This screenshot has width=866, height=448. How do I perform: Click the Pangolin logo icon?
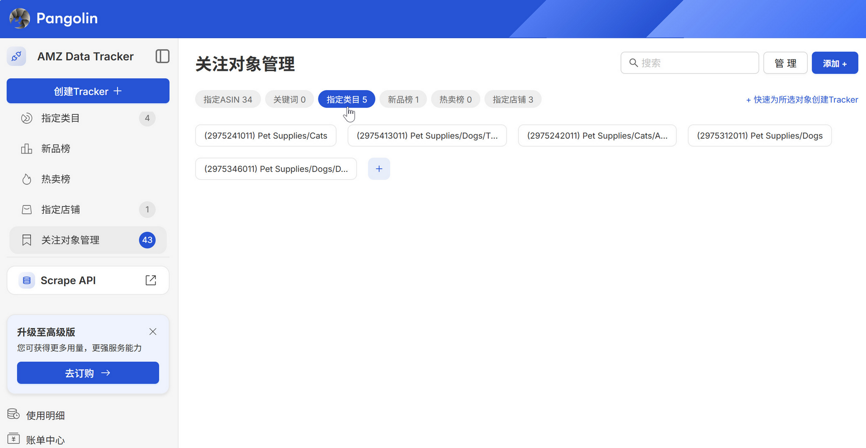20,18
